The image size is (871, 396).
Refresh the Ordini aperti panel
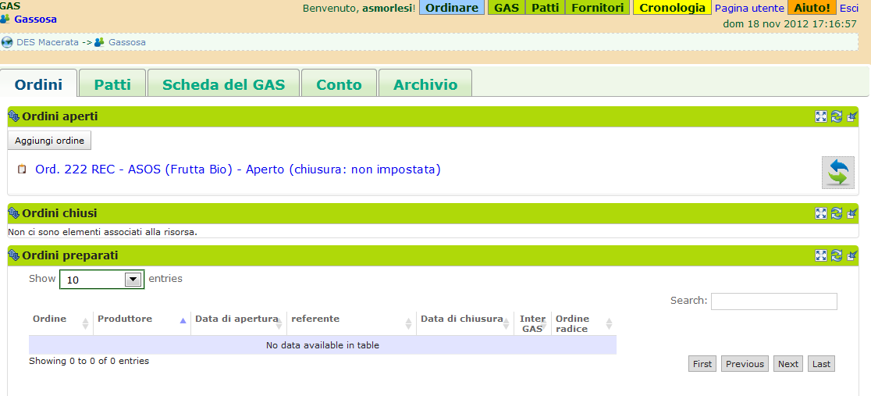point(837,116)
